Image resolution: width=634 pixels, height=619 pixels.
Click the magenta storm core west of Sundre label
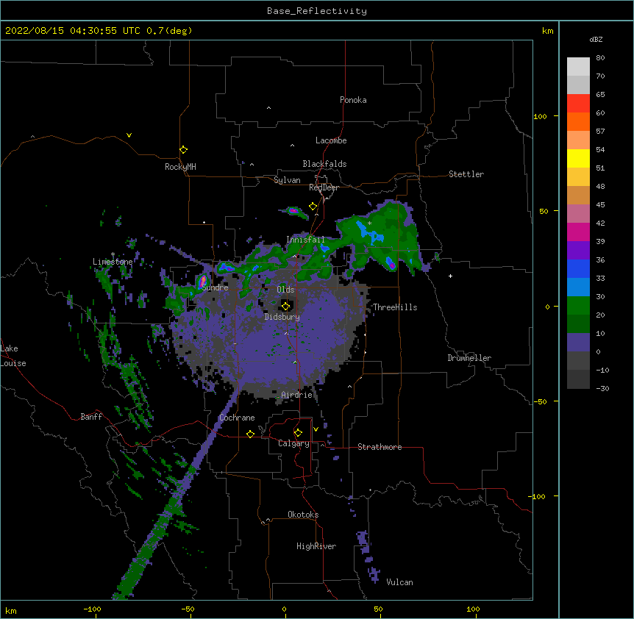click(x=202, y=281)
